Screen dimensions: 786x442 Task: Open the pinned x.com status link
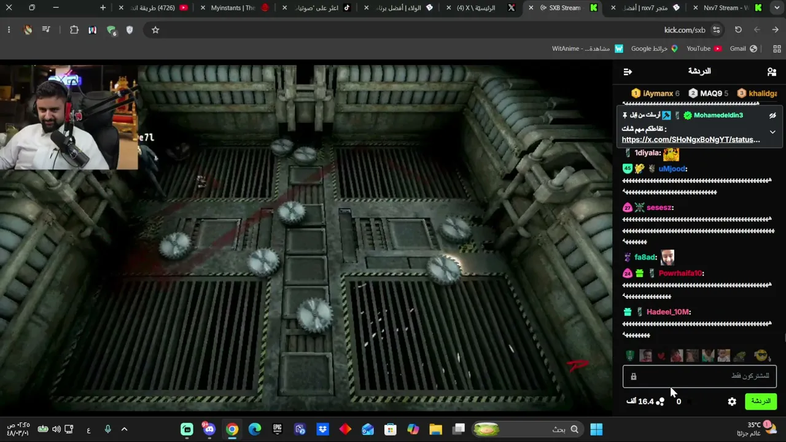tap(691, 139)
